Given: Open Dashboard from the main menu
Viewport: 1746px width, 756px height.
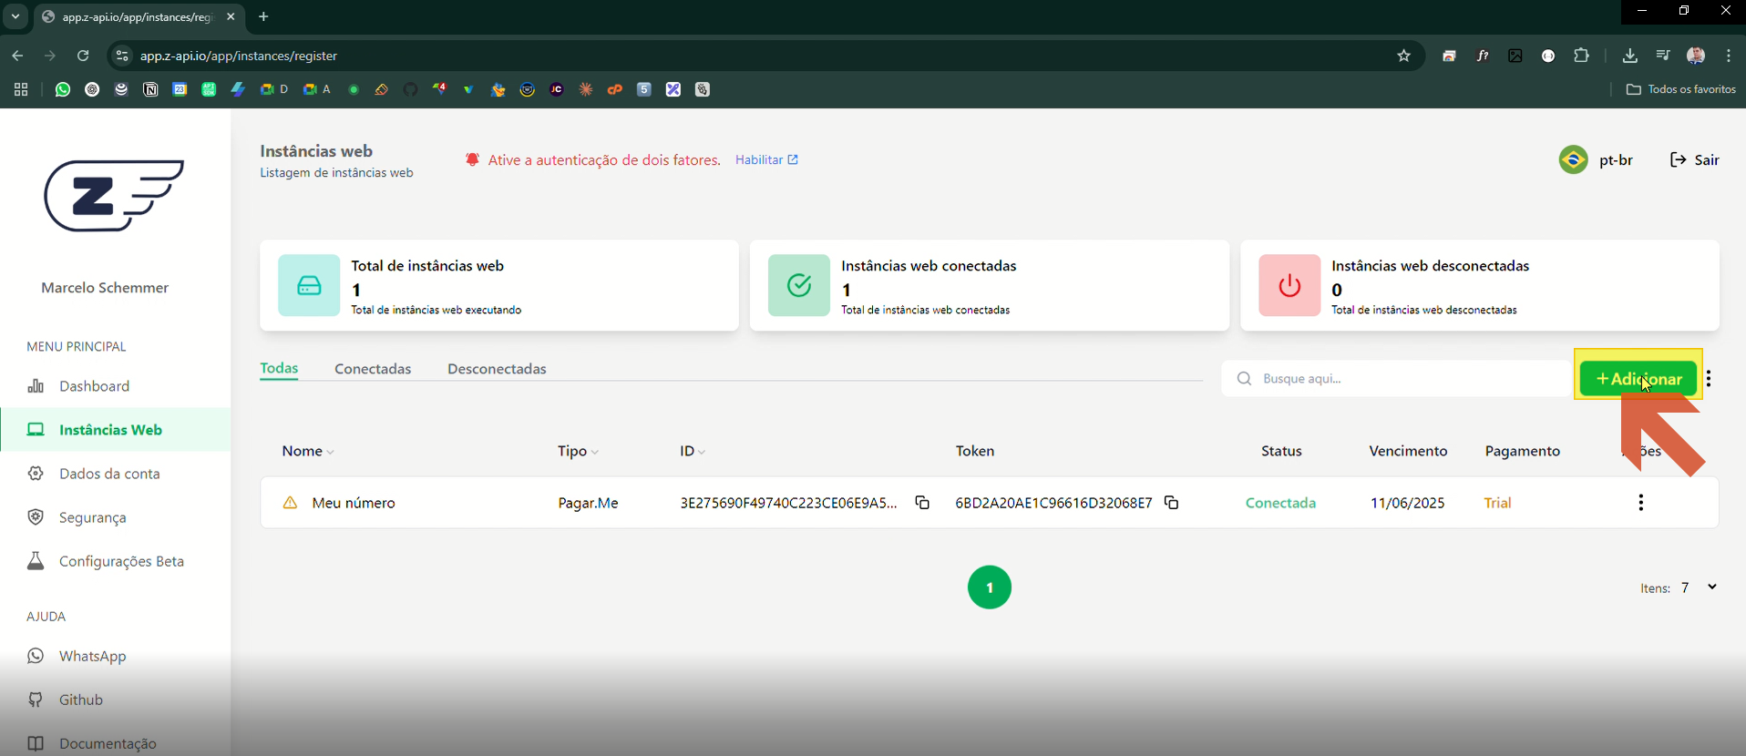Looking at the screenshot, I should 116,386.
